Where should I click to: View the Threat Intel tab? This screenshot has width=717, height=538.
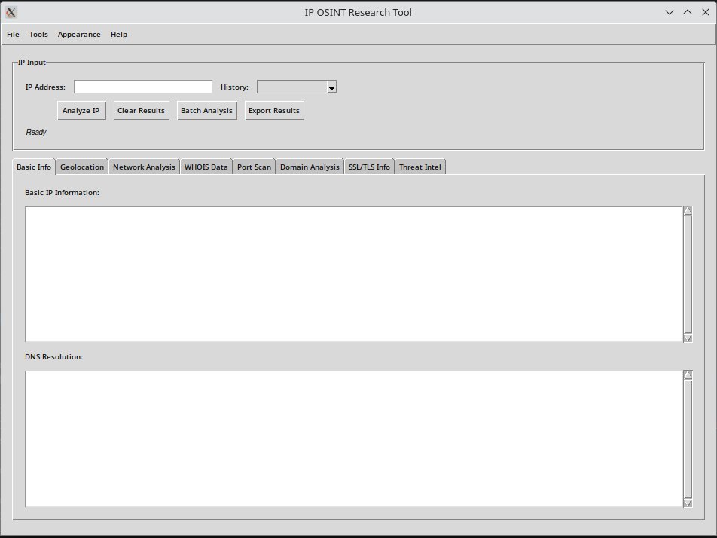[420, 167]
